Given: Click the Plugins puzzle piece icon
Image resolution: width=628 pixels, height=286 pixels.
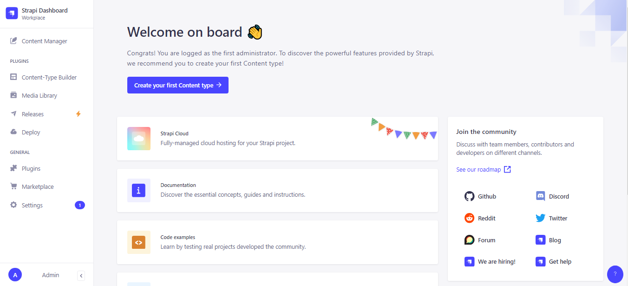Looking at the screenshot, I should [13, 168].
